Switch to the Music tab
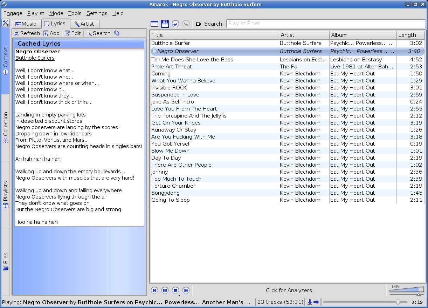The height and width of the screenshot is (308, 428). [26, 24]
